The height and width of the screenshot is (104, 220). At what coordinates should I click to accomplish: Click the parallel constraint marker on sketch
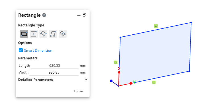point(116,62)
